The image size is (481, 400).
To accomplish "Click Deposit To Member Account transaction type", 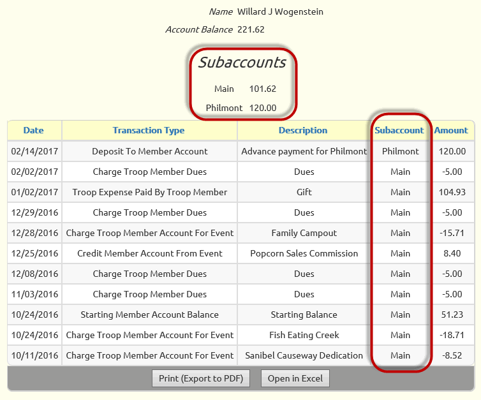I will coord(150,151).
